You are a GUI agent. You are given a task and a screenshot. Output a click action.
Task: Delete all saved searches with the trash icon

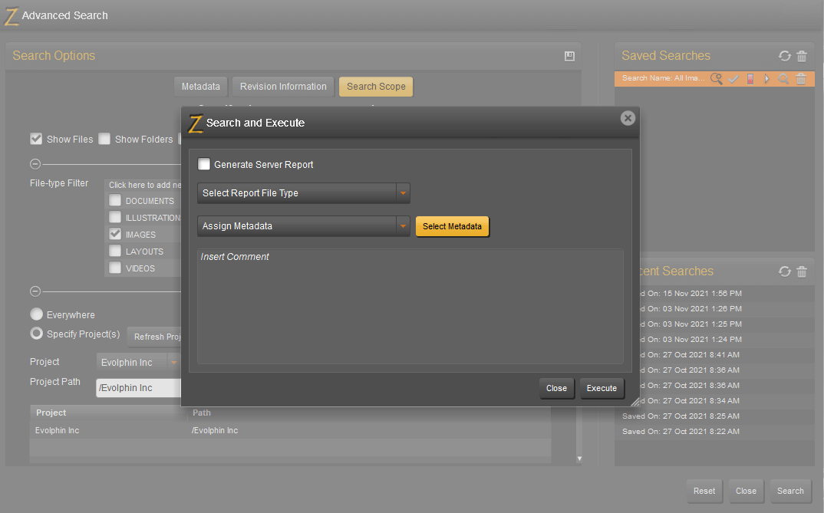tap(802, 56)
